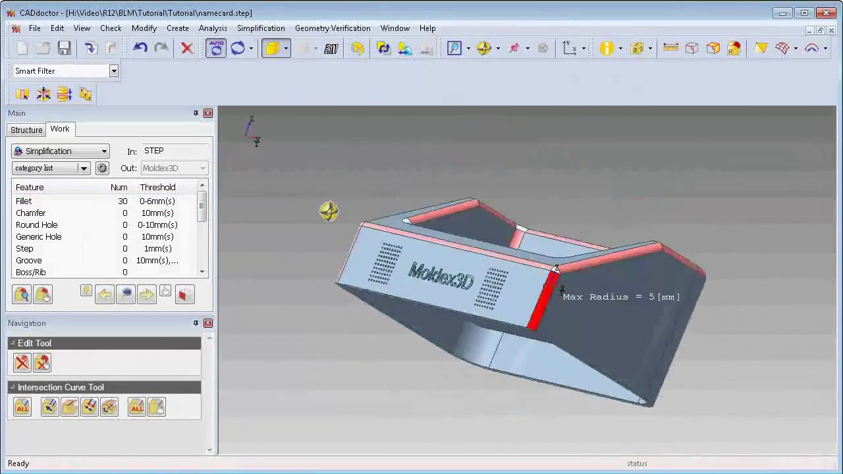Select the Chamfer feature row
This screenshot has height=474, width=843.
[x=104, y=213]
